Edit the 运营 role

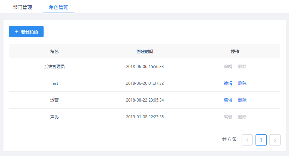pyautogui.click(x=228, y=100)
